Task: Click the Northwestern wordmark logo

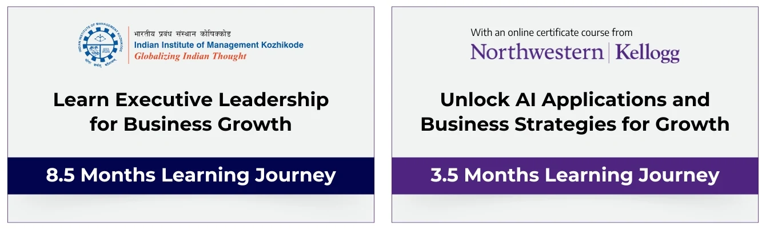Action: coord(537,53)
